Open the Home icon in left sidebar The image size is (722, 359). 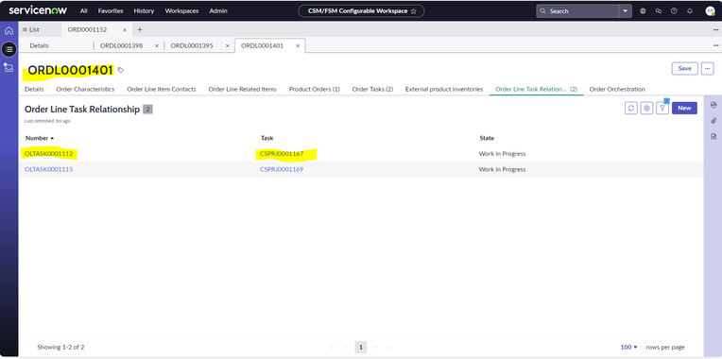9,31
